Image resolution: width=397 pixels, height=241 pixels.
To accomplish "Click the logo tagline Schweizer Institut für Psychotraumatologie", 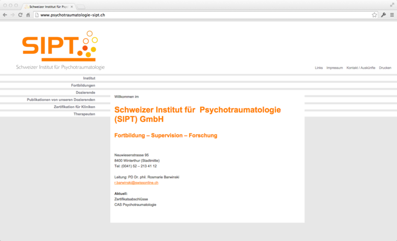I will pos(60,67).
